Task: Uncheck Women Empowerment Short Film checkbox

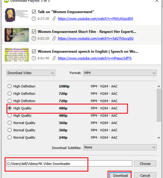Action: [x=34, y=31]
